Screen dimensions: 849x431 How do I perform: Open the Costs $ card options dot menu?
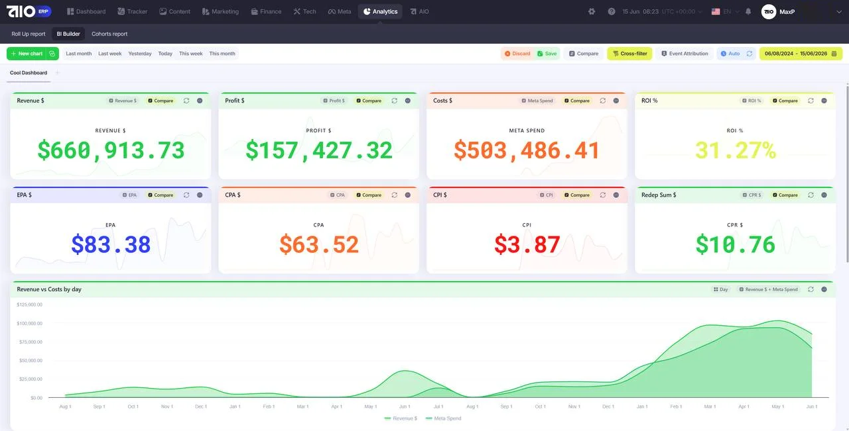pos(616,101)
